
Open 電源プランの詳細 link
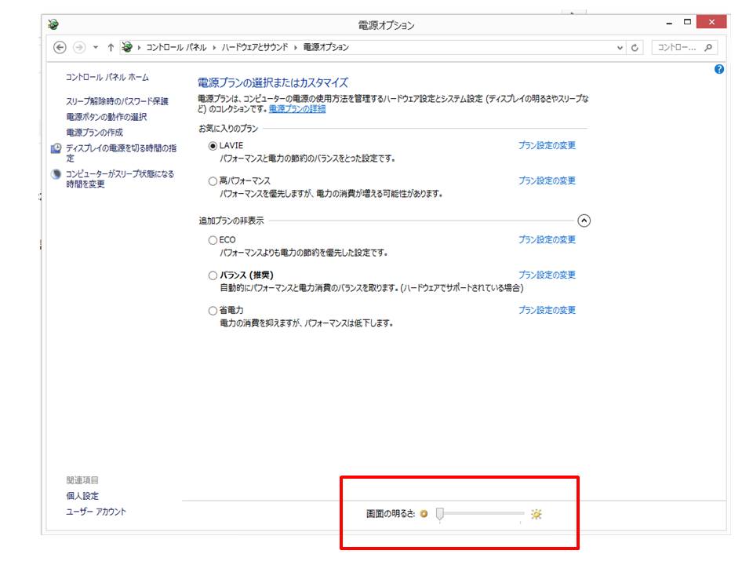tap(297, 108)
